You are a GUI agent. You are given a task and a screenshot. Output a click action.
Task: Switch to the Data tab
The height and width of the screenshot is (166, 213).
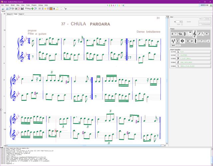pyautogui.click(x=16, y=14)
